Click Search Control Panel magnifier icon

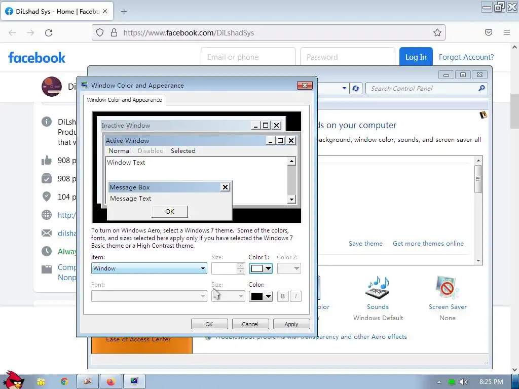[481, 88]
